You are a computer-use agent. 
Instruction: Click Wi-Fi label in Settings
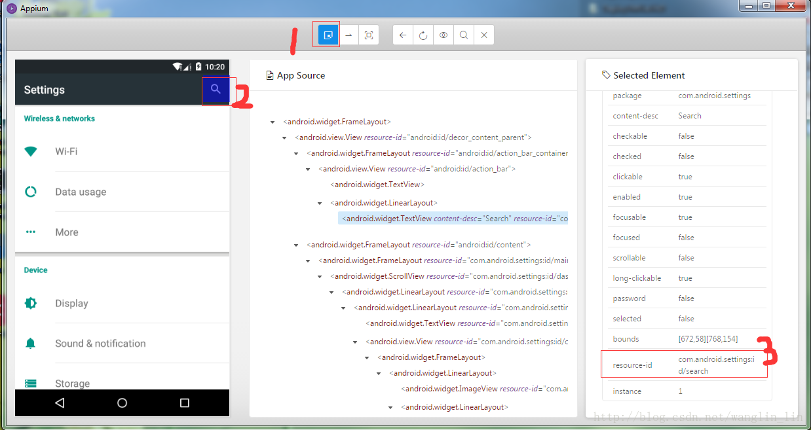(x=66, y=151)
